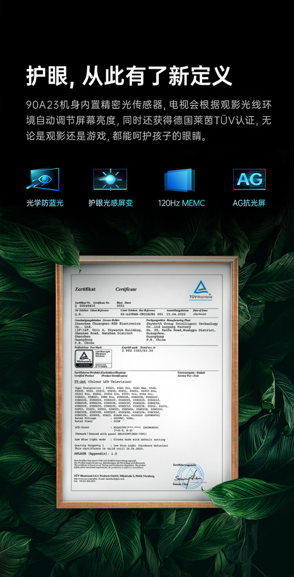Click the TÜVRheinland triangle logo on certificate
The width and height of the screenshot is (294, 577).
[x=201, y=290]
